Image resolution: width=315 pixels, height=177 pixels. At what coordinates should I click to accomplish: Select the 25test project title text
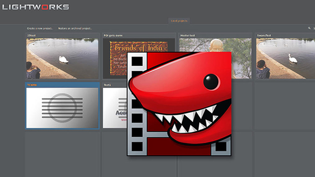point(31,35)
